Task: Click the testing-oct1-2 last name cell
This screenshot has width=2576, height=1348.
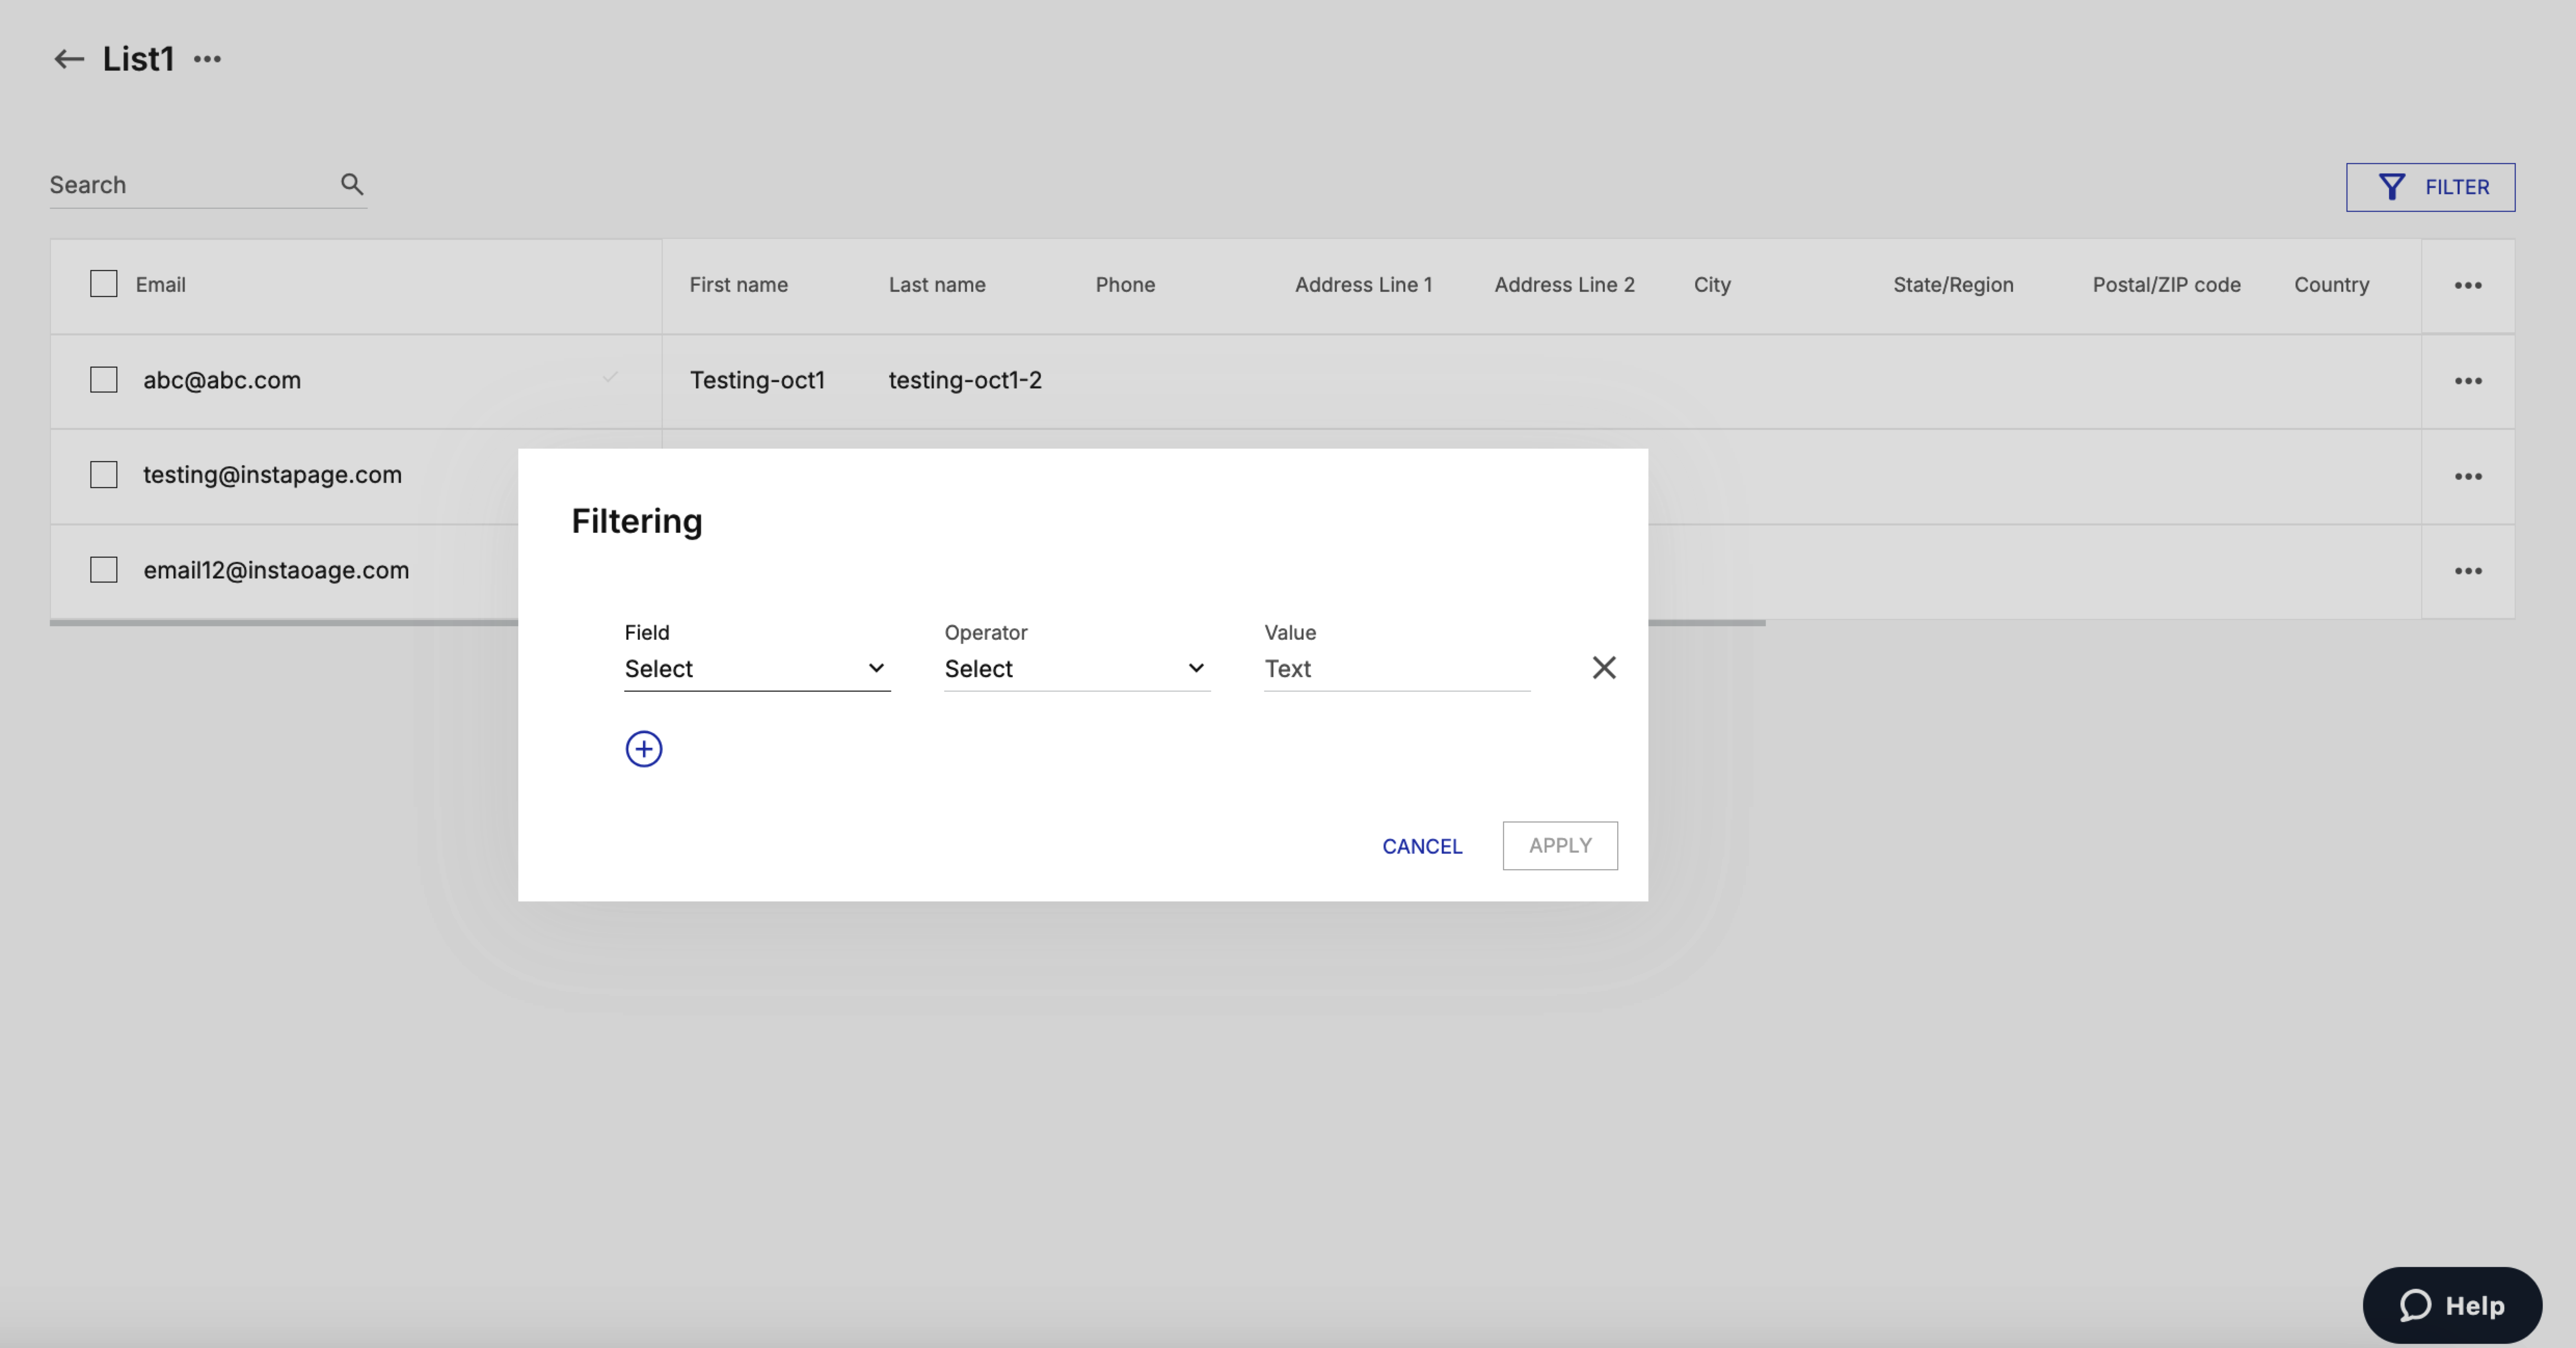Action: point(965,380)
